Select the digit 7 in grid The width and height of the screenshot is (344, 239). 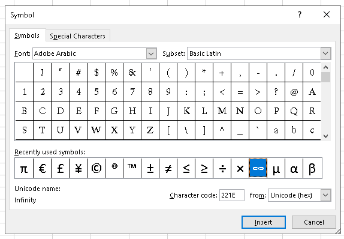click(132, 92)
